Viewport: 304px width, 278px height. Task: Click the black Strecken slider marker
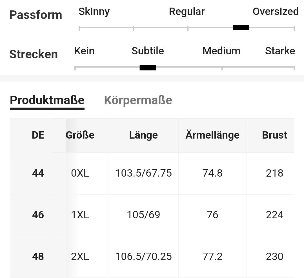coord(148,68)
